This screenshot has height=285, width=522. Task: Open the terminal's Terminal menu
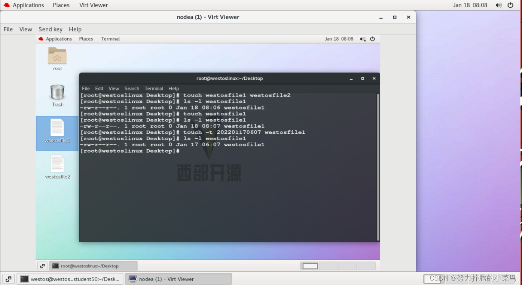point(154,89)
